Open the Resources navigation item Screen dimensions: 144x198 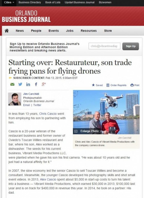point(88,31)
